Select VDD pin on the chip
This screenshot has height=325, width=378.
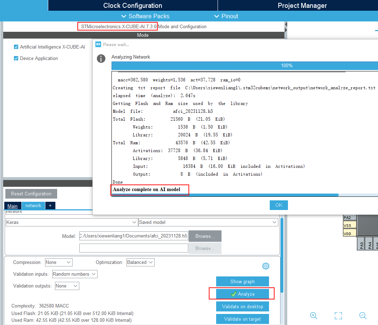tap(349, 233)
